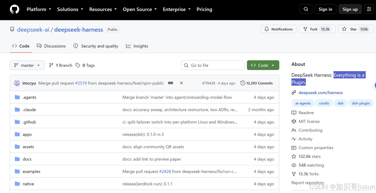Open pull request #2519 link
The image size is (376, 193).
[81, 83]
